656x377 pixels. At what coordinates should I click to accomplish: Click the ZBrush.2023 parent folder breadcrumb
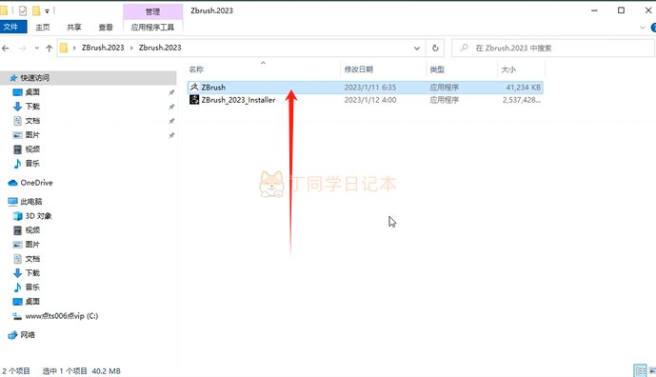click(103, 48)
